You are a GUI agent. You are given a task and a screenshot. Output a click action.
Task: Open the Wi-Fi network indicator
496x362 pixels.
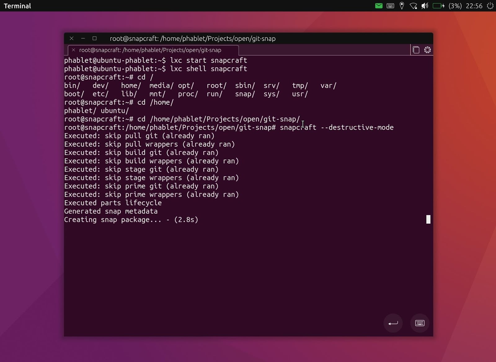click(413, 6)
